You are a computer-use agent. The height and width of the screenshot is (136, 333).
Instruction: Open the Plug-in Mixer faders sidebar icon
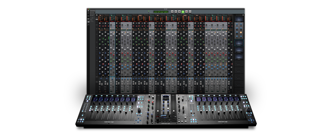tap(88, 25)
